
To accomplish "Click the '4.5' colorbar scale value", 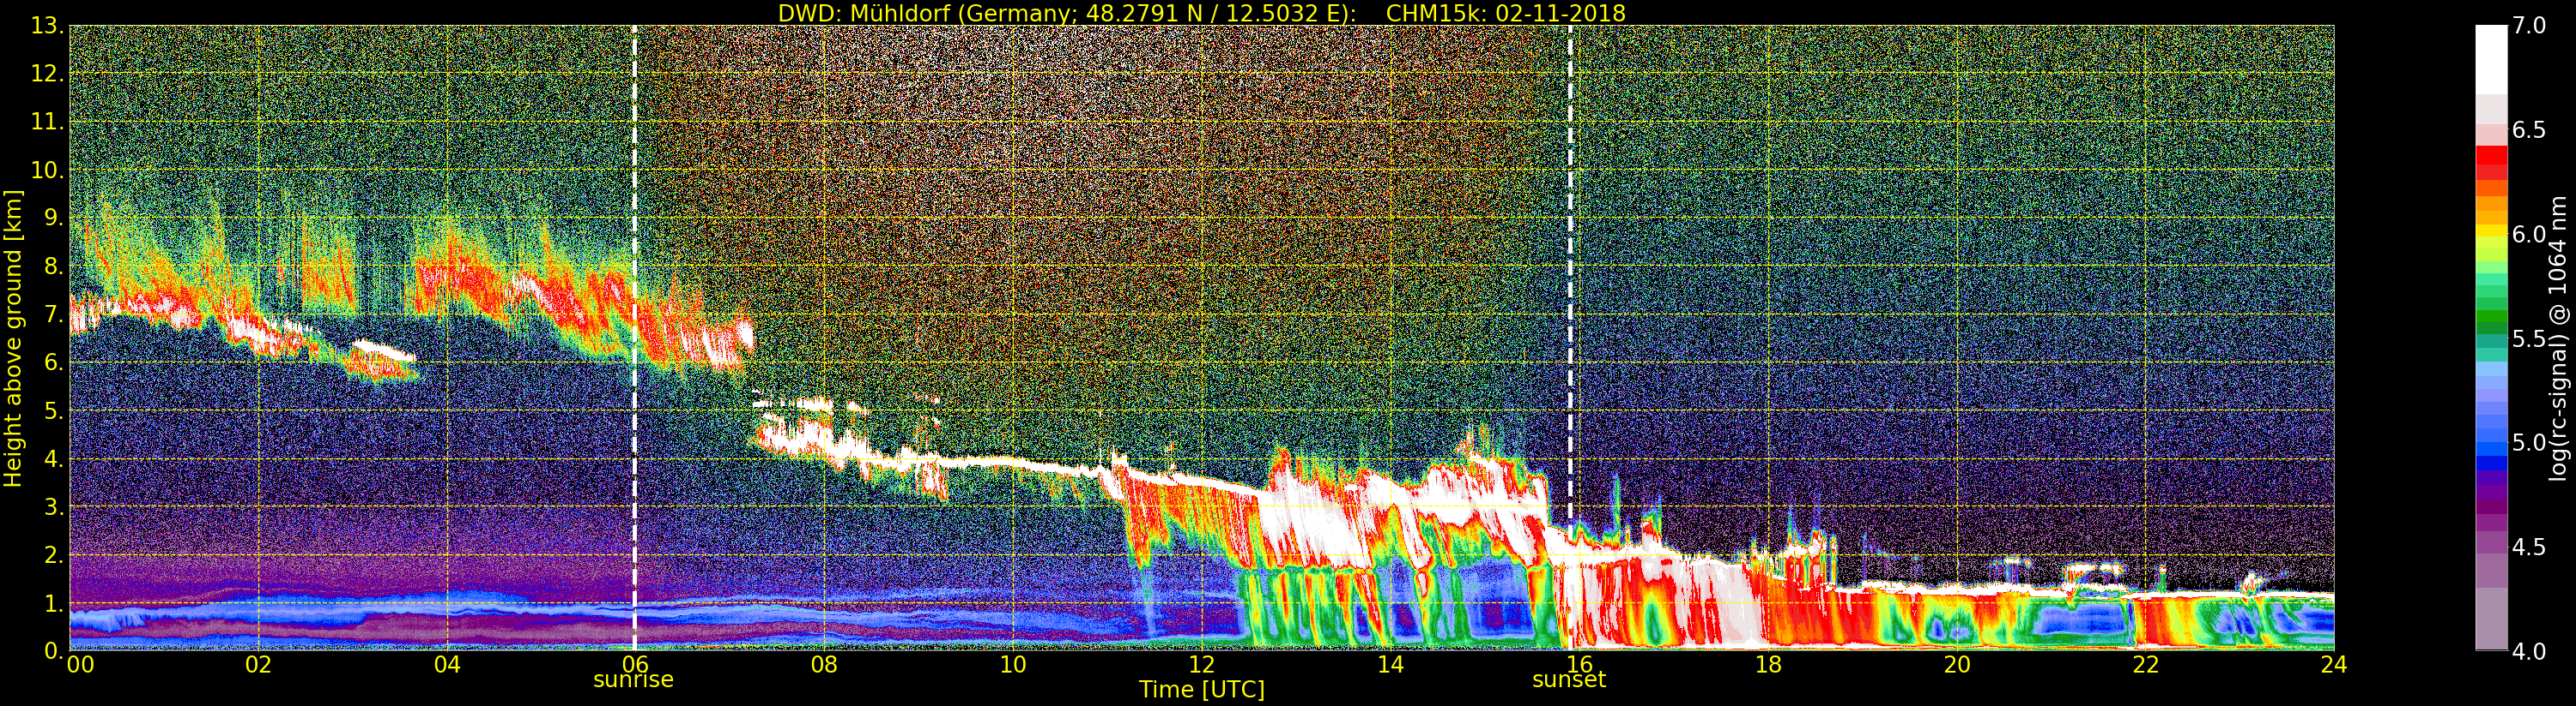I will tap(2529, 547).
